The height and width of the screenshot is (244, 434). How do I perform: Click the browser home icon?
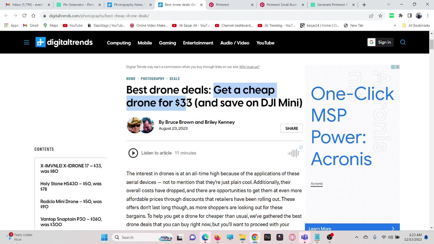pyautogui.click(x=33, y=16)
